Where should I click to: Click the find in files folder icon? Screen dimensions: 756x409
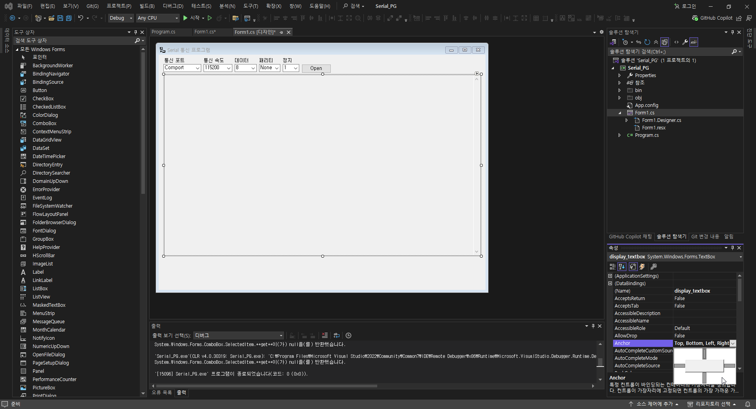[235, 18]
